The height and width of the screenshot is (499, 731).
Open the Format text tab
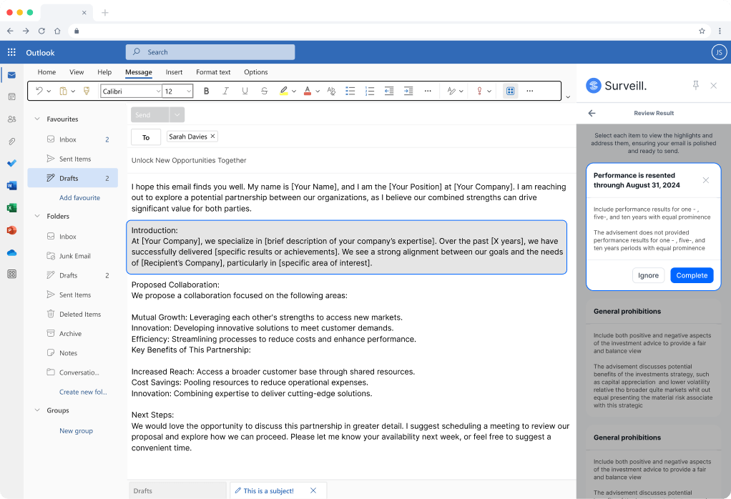(x=213, y=72)
